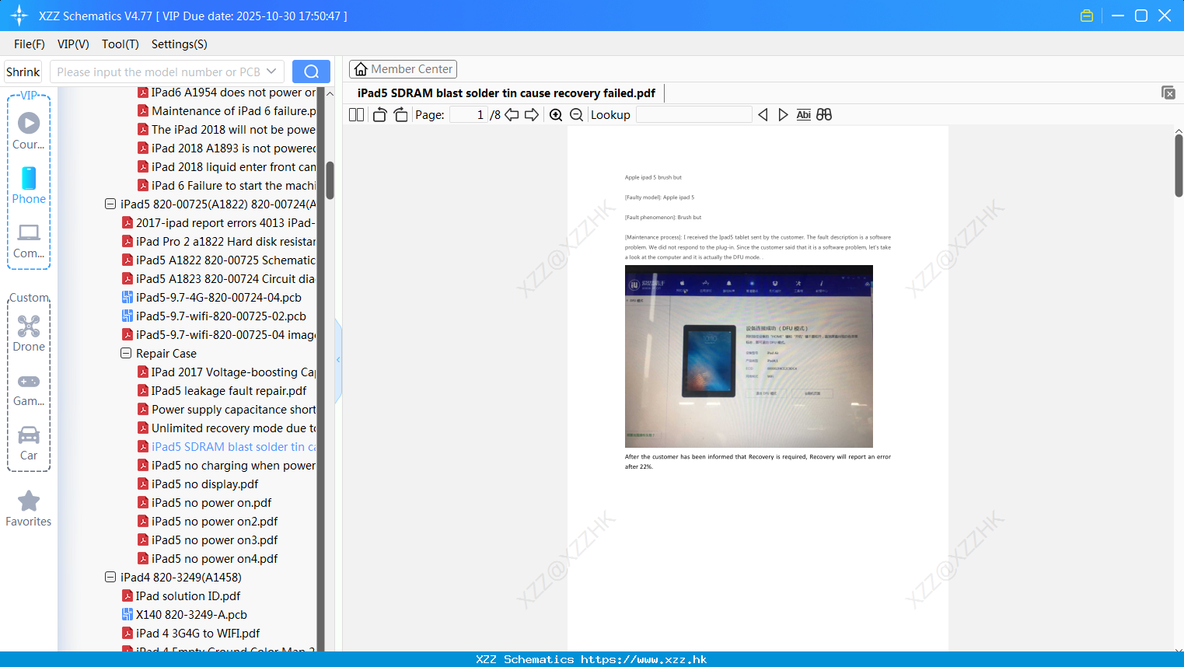Open IPad5 leakage fault repair.pdf
The height and width of the screenshot is (667, 1184).
(229, 391)
